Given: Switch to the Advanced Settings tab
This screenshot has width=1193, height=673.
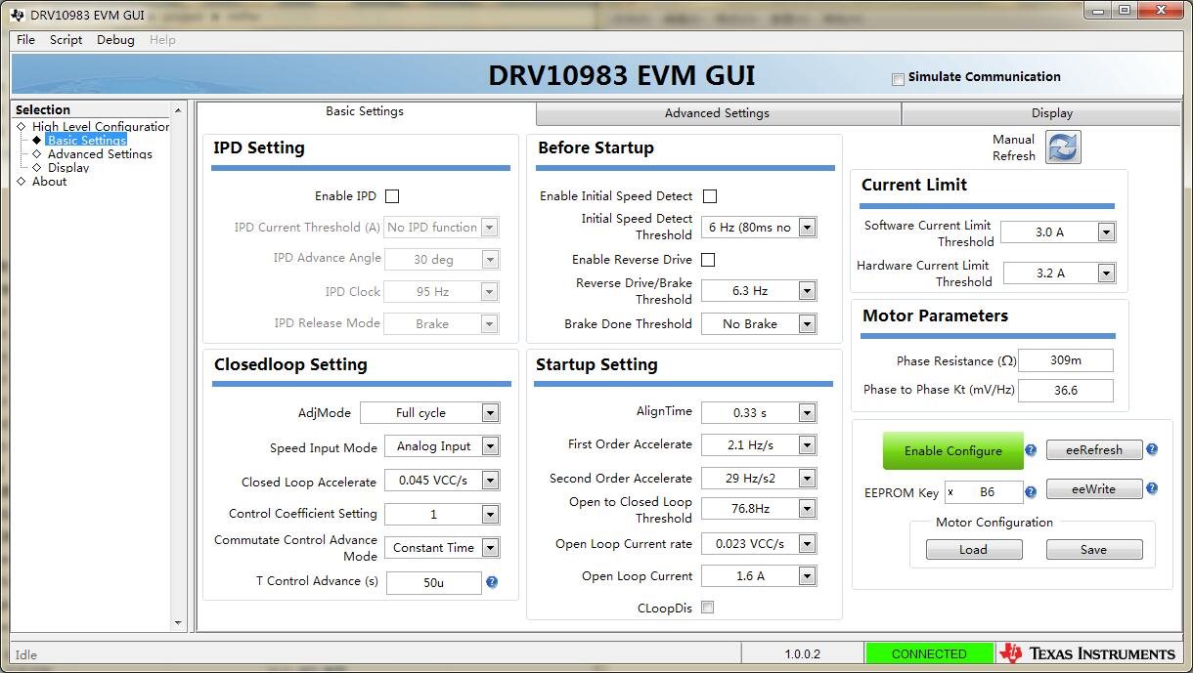Looking at the screenshot, I should [x=717, y=113].
